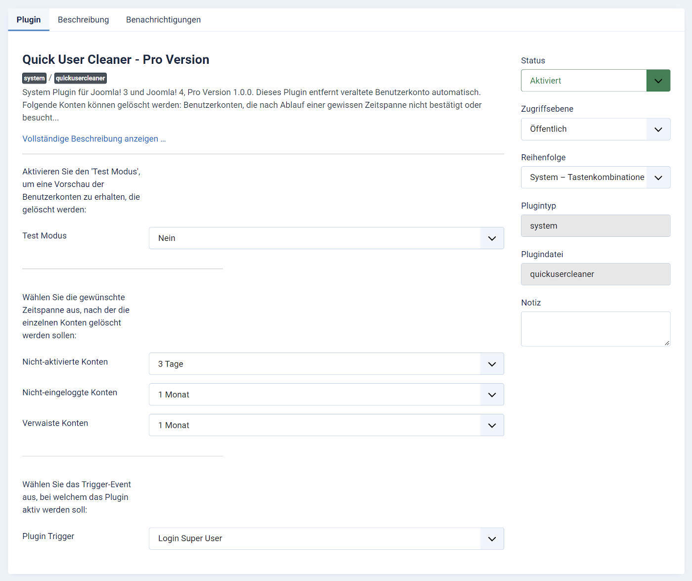Click 'Vollständige Beschreibung anzeigen' link
This screenshot has width=692, height=581.
(94, 139)
